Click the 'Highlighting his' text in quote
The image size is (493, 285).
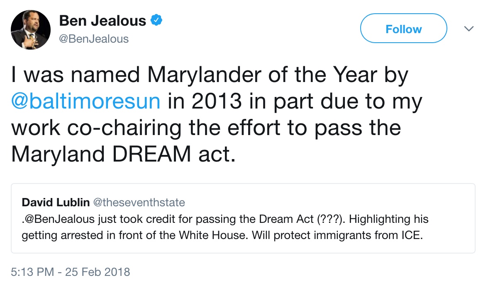[x=388, y=219]
